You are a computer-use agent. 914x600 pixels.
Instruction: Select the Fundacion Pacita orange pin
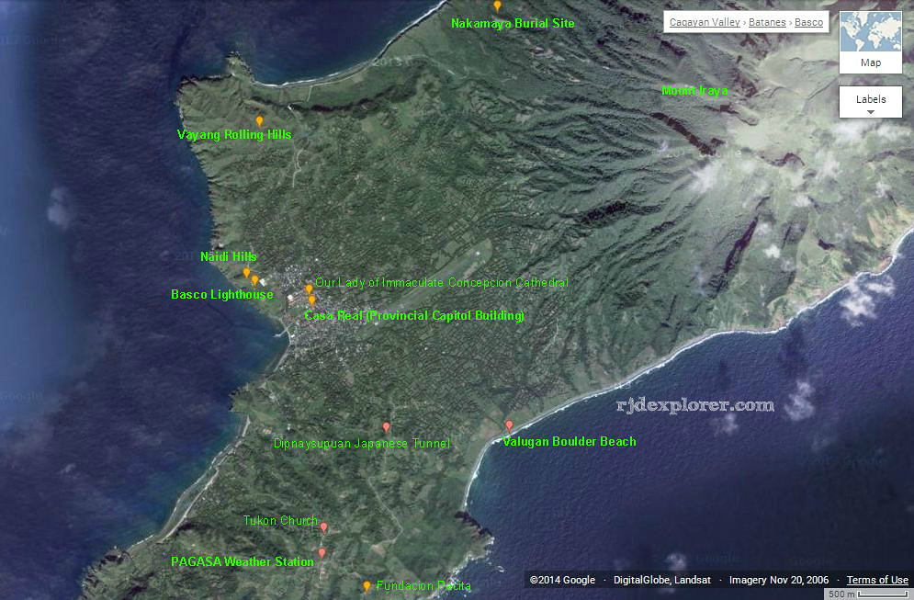pyautogui.click(x=367, y=585)
